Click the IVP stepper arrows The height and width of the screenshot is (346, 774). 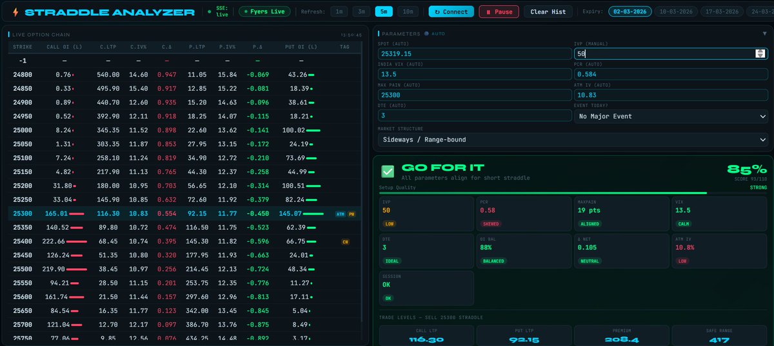pos(760,54)
